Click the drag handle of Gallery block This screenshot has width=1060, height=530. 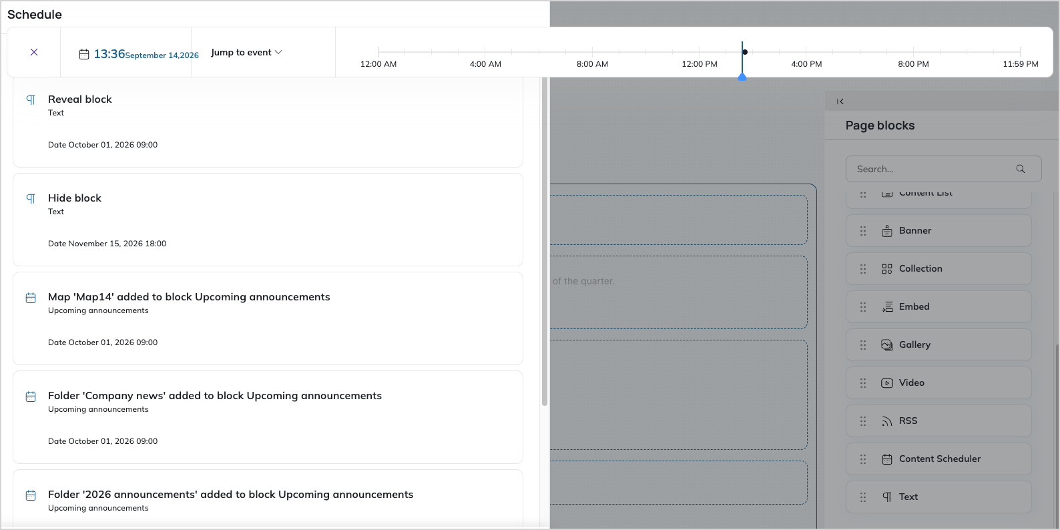(x=863, y=345)
